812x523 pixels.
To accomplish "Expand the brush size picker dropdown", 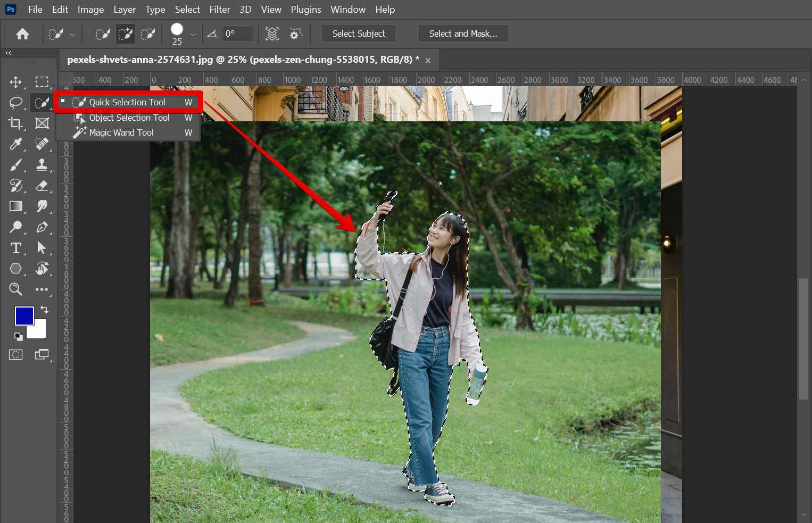I will pos(193,35).
